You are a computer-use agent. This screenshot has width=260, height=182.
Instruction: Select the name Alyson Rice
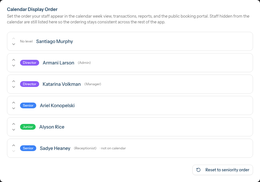[x=52, y=127]
